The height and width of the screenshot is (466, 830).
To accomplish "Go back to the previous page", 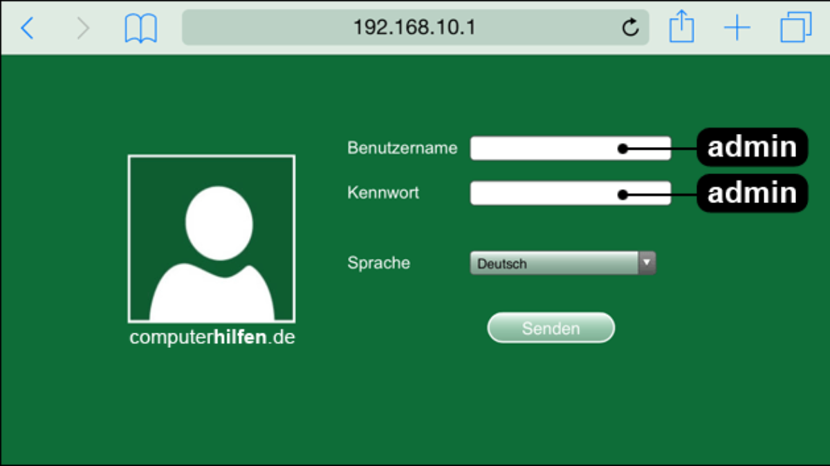I will click(x=27, y=28).
